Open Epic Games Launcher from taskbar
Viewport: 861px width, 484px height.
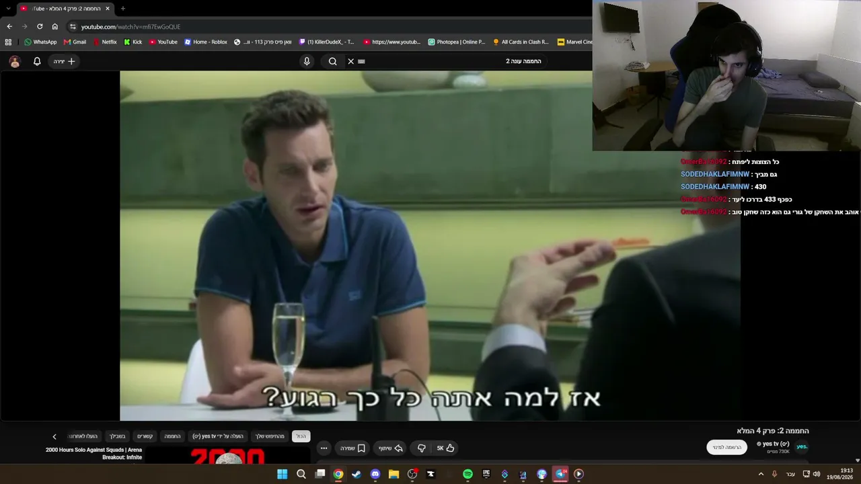[486, 474]
